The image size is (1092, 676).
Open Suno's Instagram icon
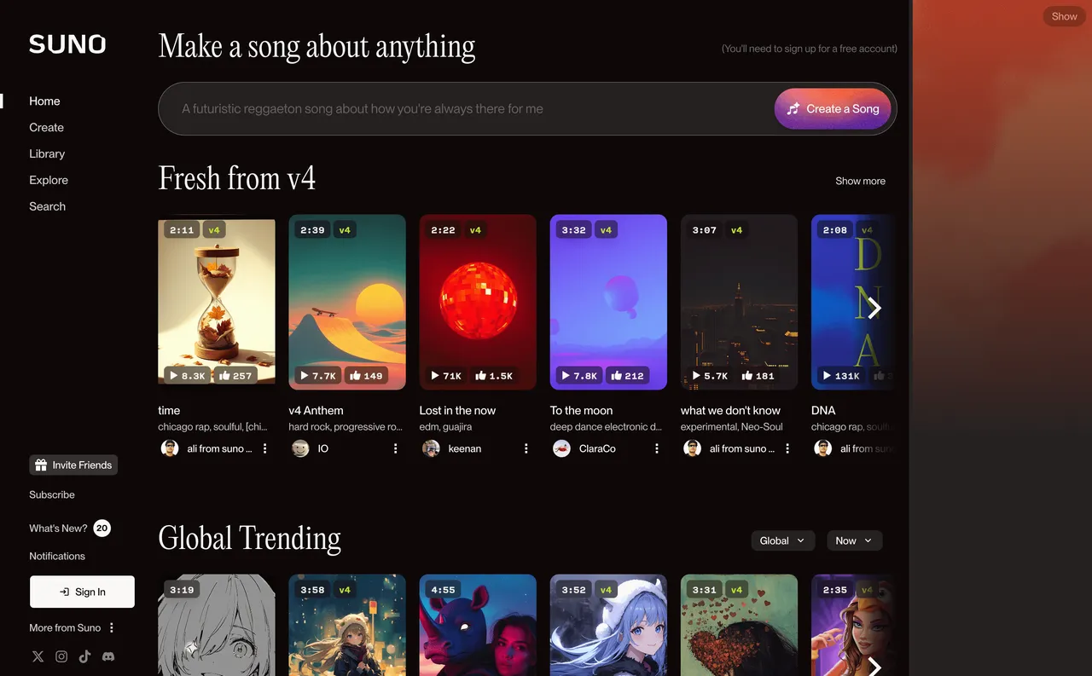[61, 656]
